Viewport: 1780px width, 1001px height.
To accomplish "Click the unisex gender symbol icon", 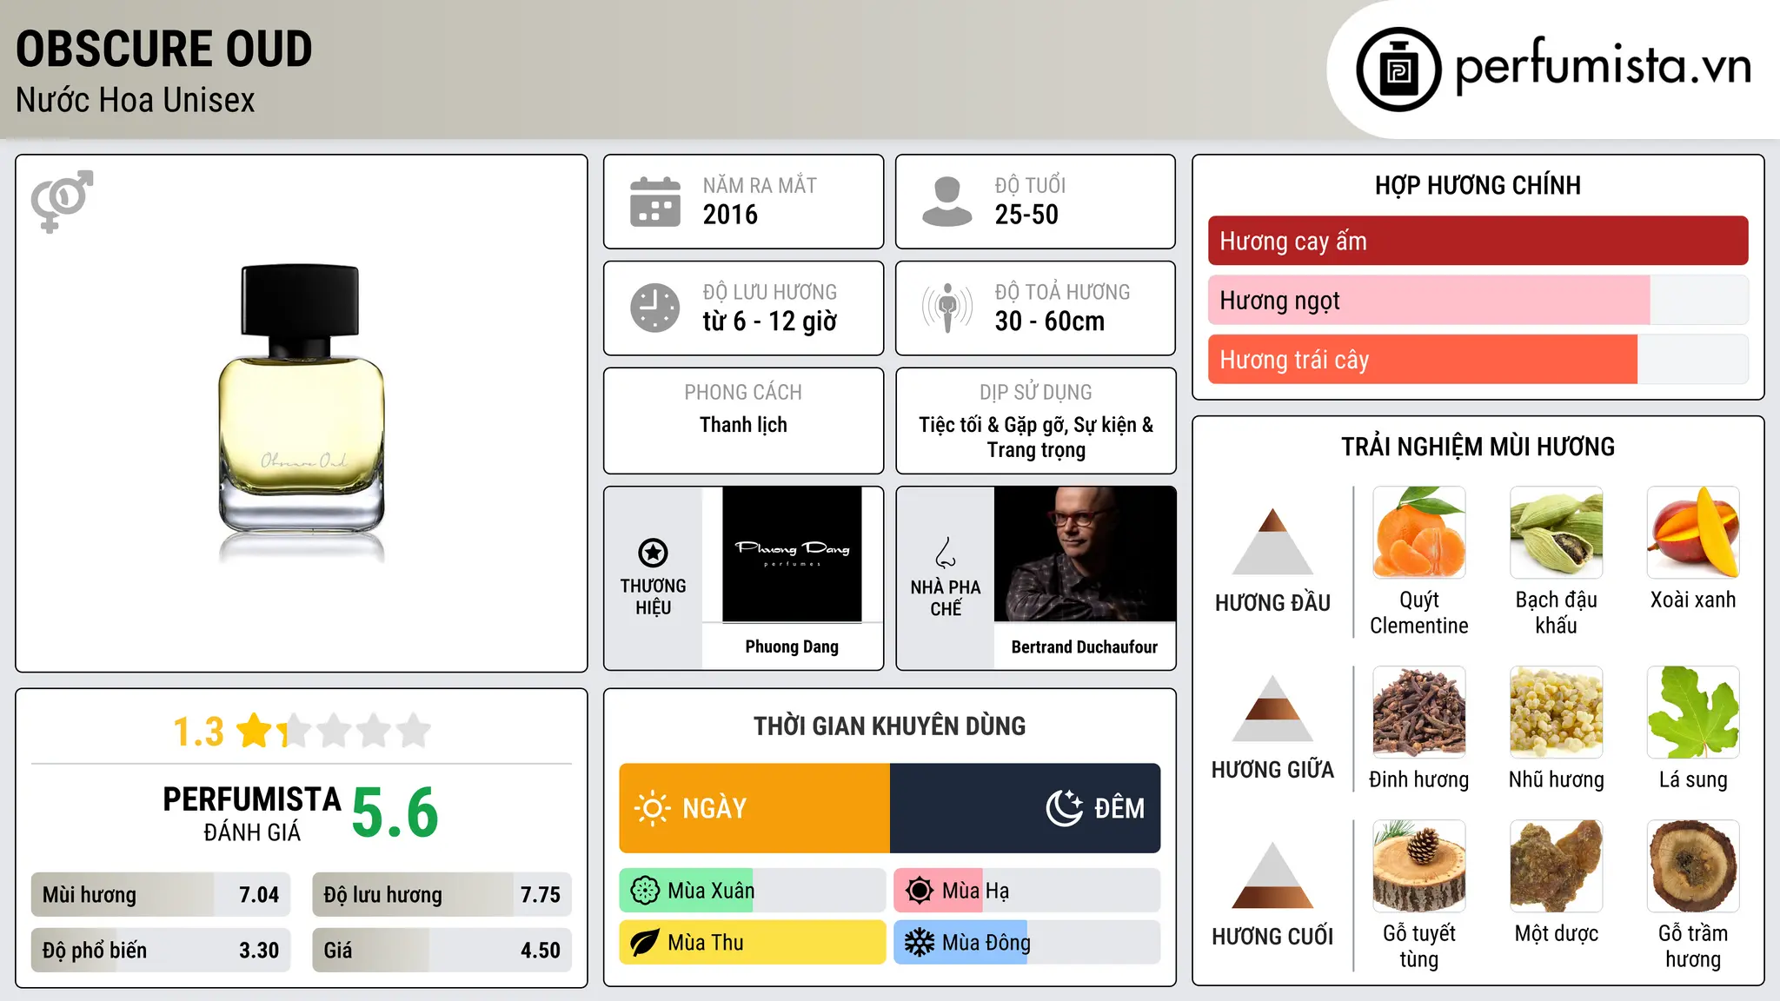I will 62,201.
